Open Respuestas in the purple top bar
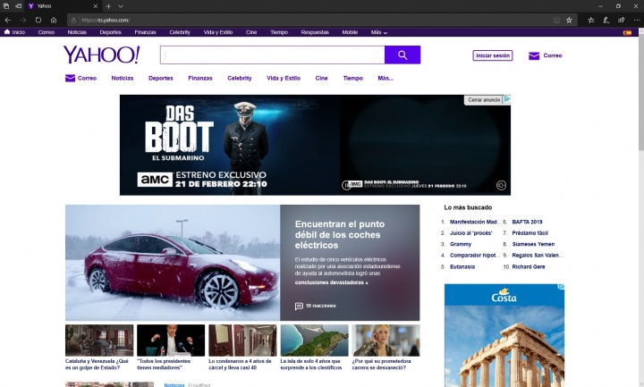The height and width of the screenshot is (387, 644). [x=315, y=32]
